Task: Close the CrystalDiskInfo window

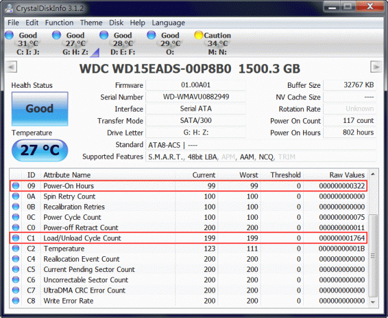Action: [x=370, y=7]
